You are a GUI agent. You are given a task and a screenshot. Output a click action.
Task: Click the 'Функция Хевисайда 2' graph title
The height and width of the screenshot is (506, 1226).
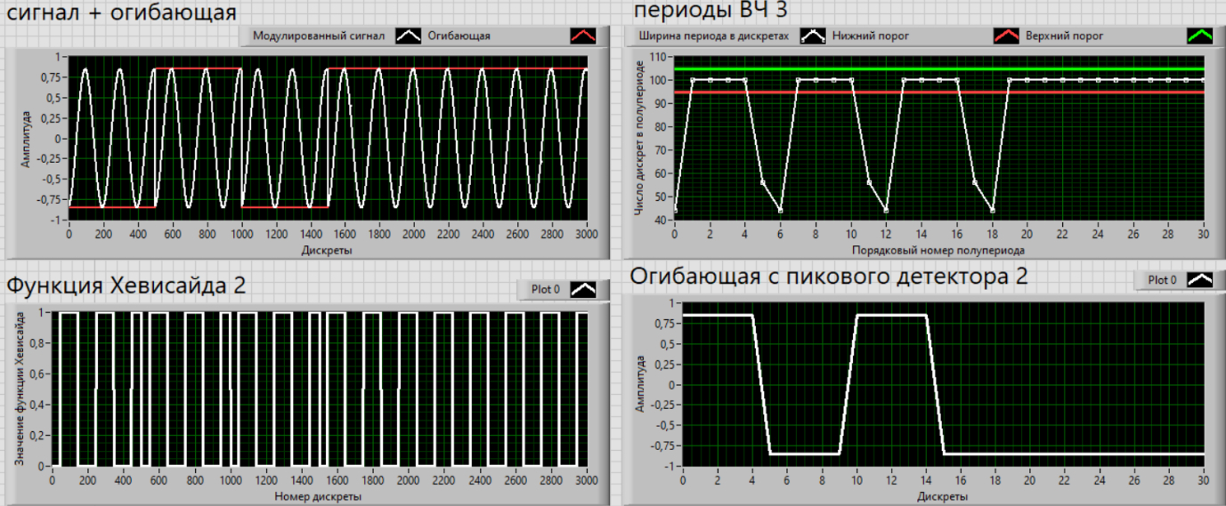coord(126,285)
